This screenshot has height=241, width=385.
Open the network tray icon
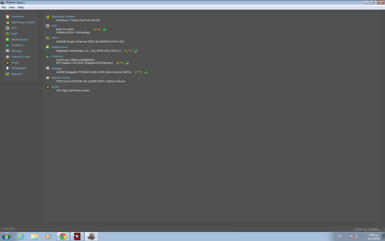pyautogui.click(x=363, y=237)
